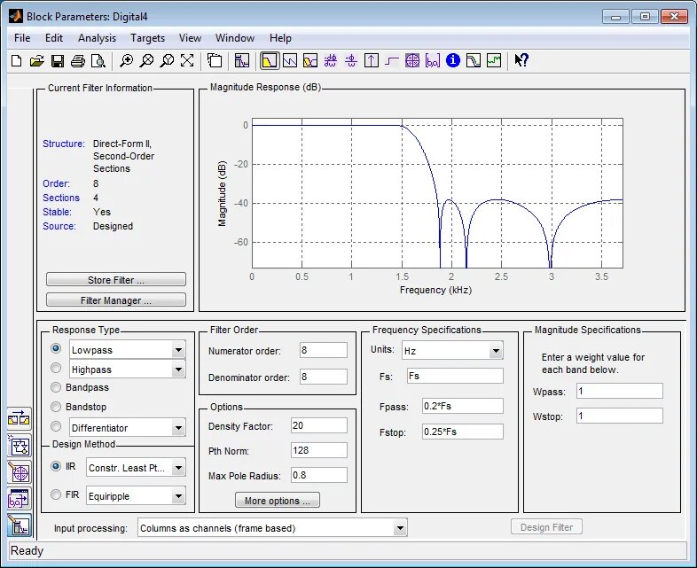This screenshot has width=697, height=568.
Task: Select the Magnitude Response analysis icon
Action: click(270, 61)
